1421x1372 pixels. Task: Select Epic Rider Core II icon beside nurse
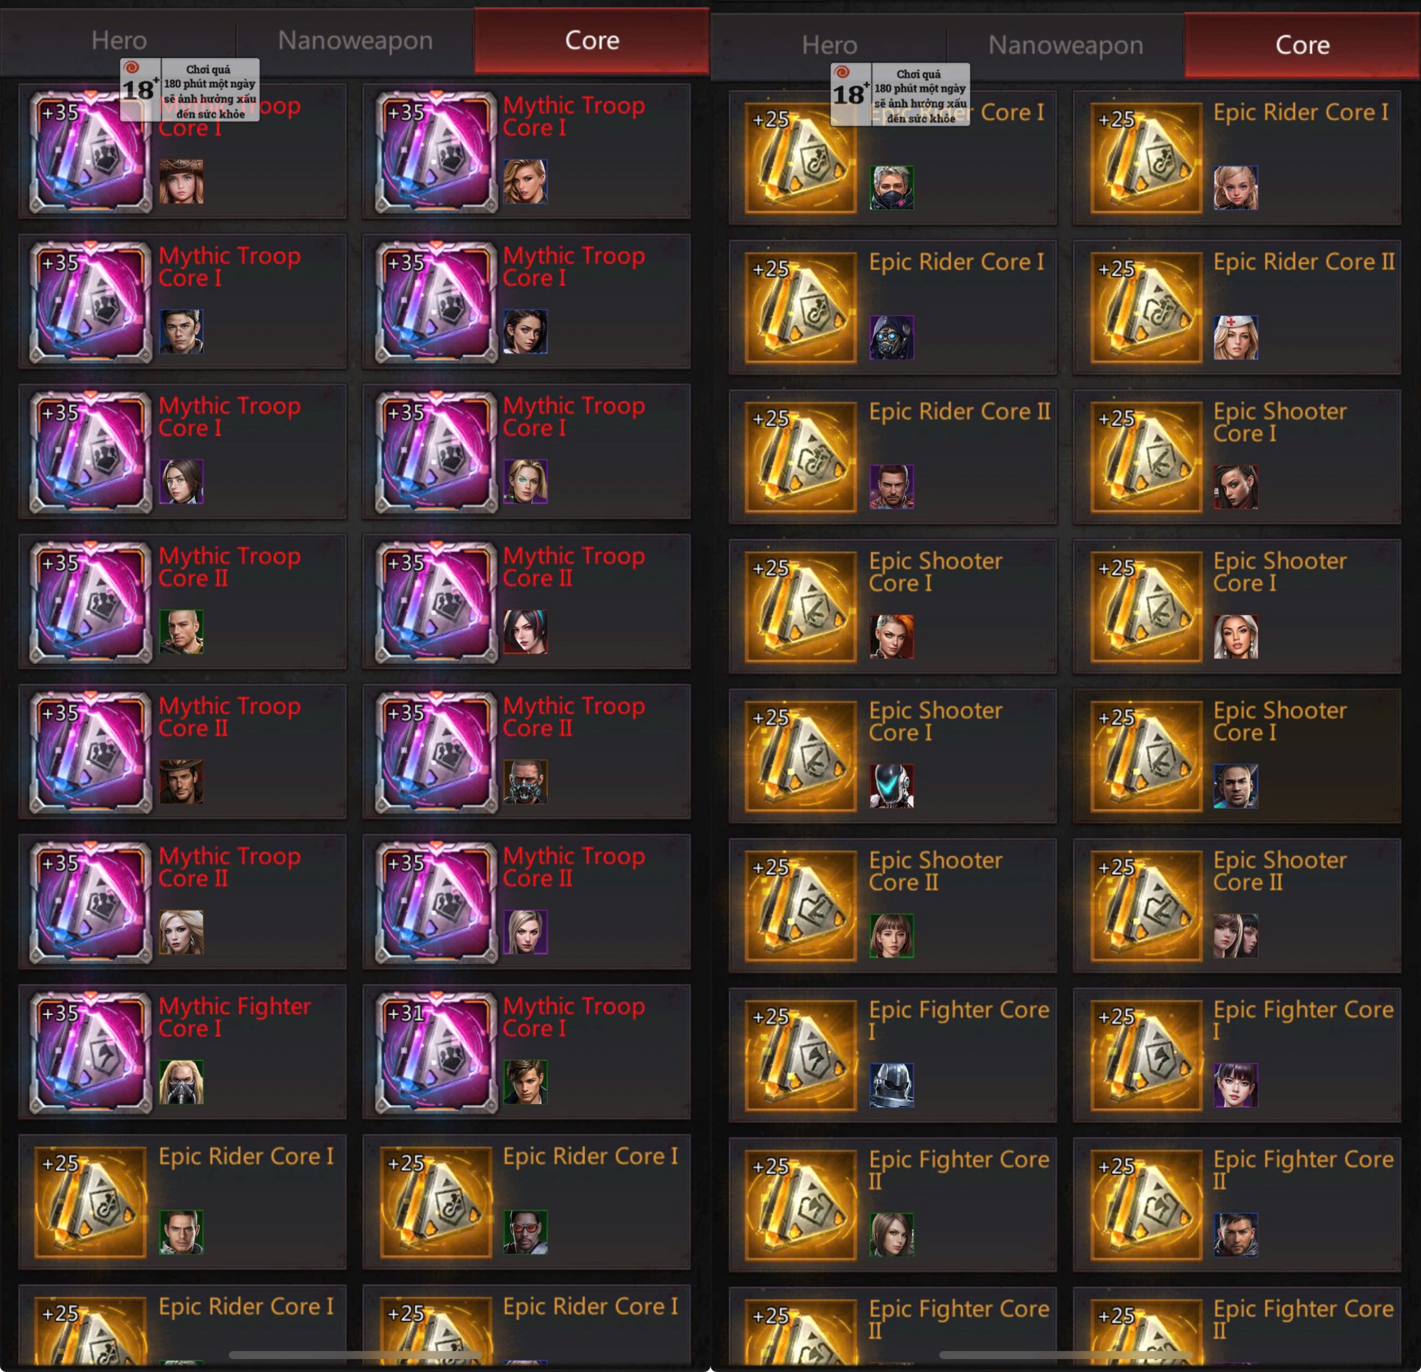click(x=1146, y=307)
